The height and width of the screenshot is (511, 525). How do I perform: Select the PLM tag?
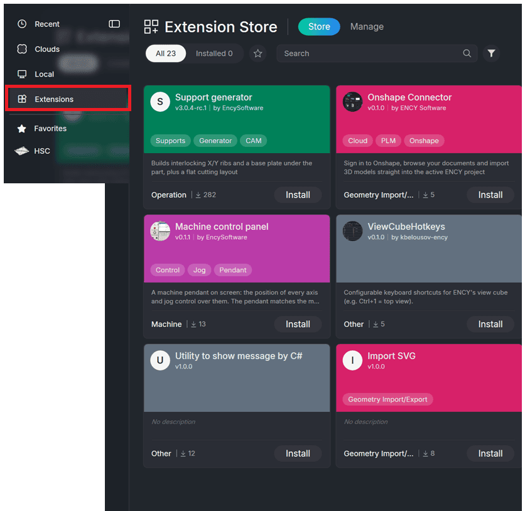point(388,141)
